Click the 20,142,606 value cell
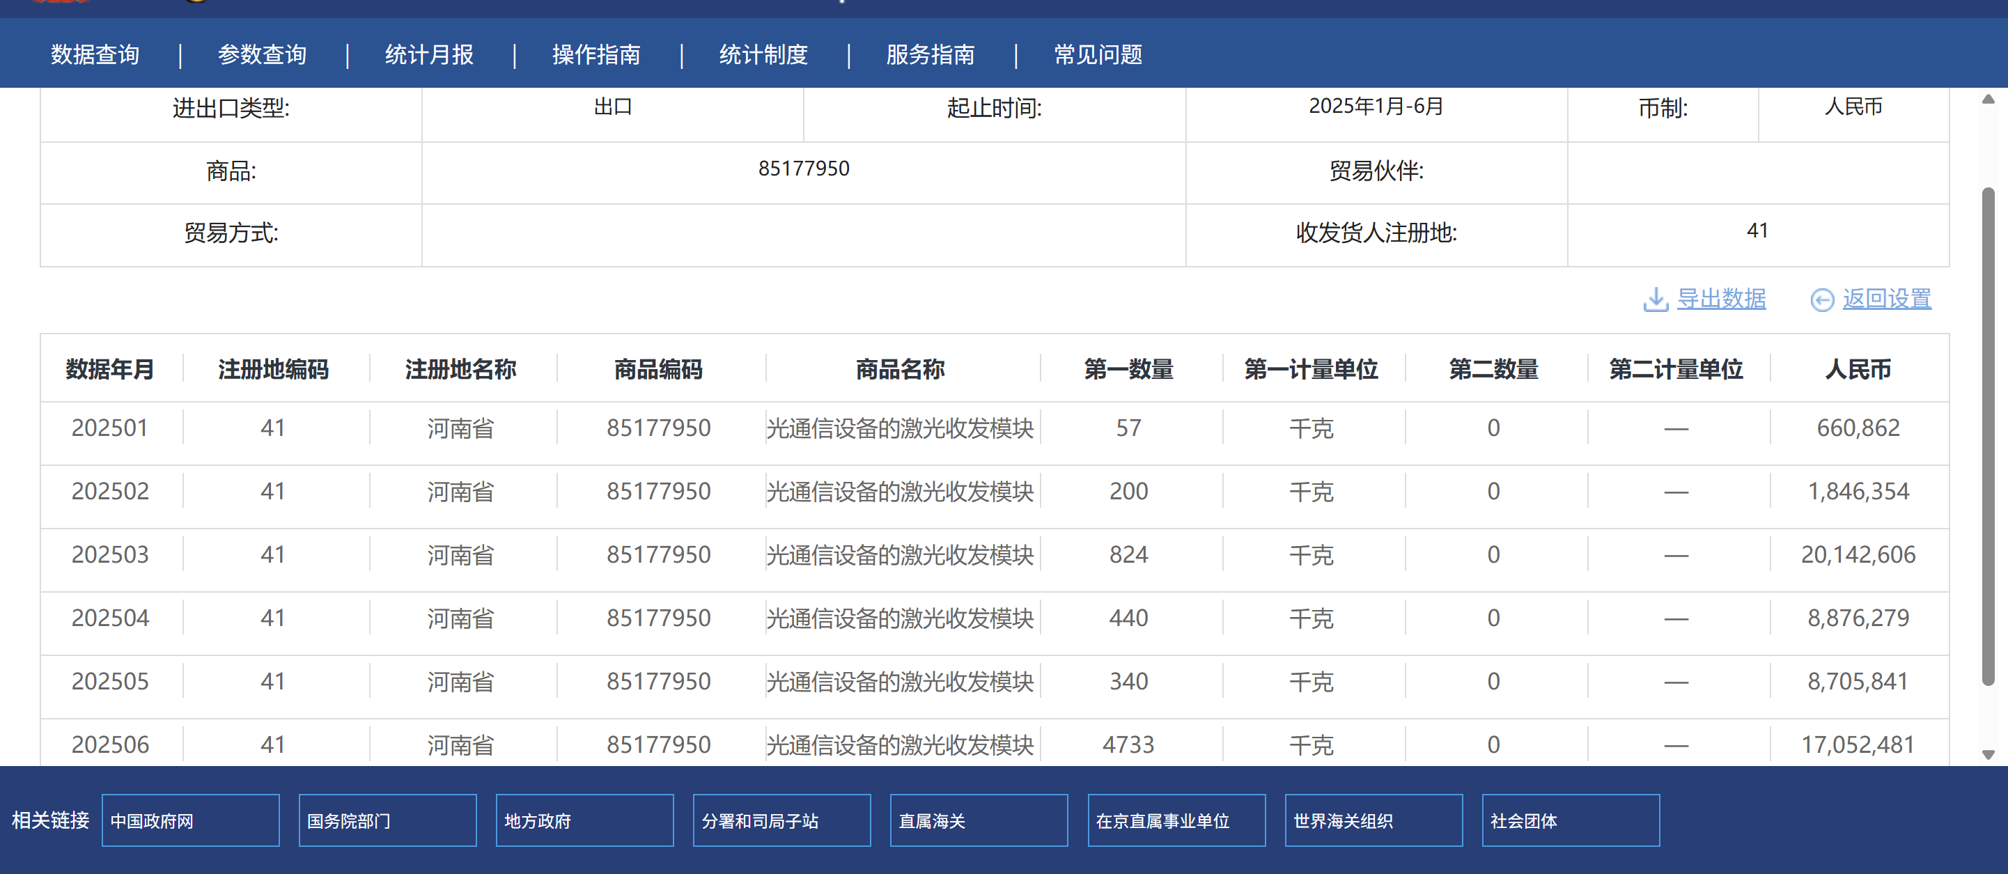The image size is (2008, 874). (x=1858, y=554)
